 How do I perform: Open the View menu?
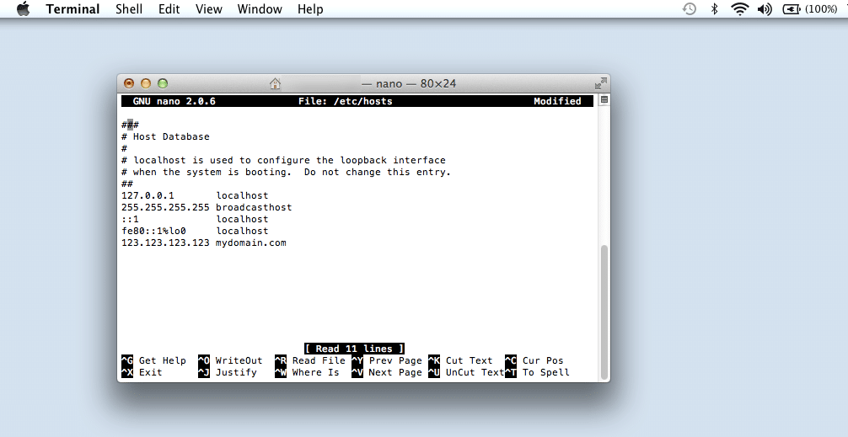(x=208, y=9)
